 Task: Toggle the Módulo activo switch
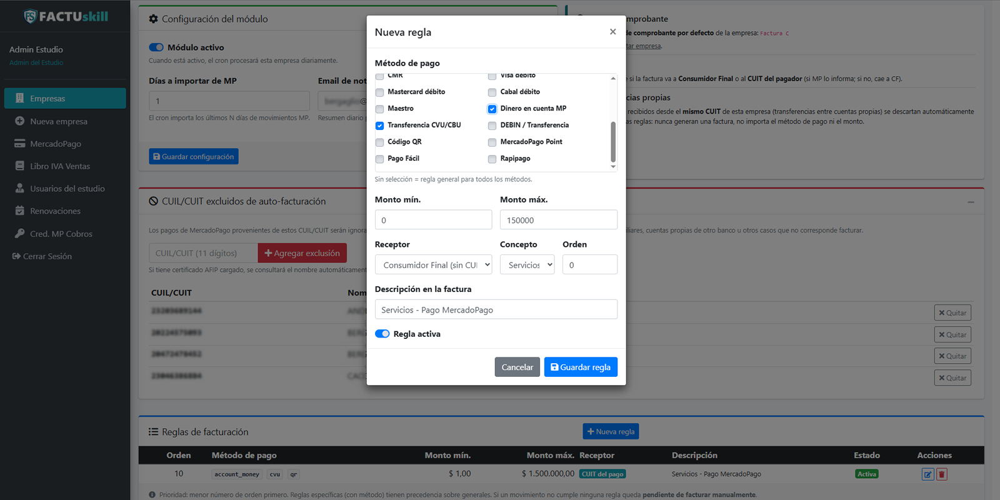point(156,47)
